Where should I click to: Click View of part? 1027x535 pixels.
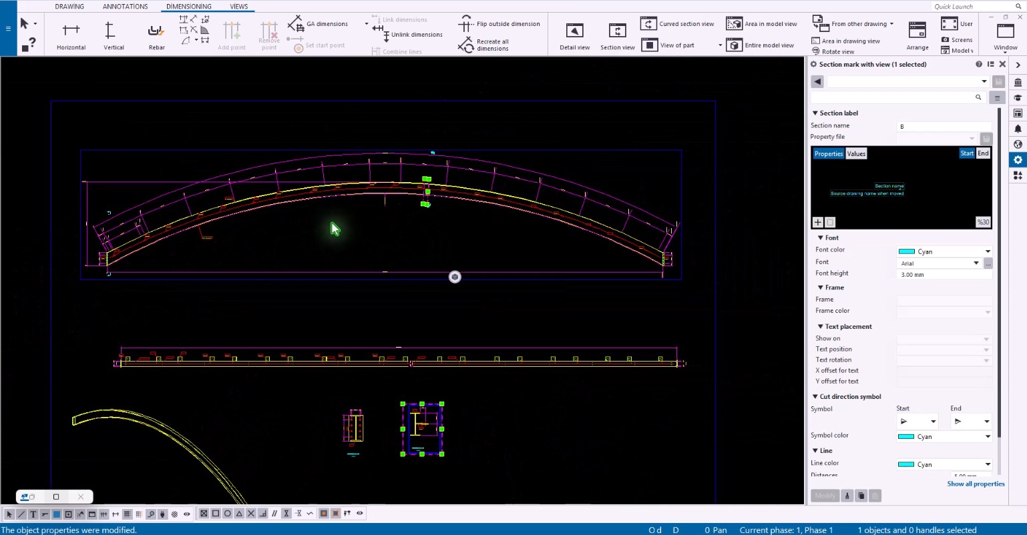668,45
